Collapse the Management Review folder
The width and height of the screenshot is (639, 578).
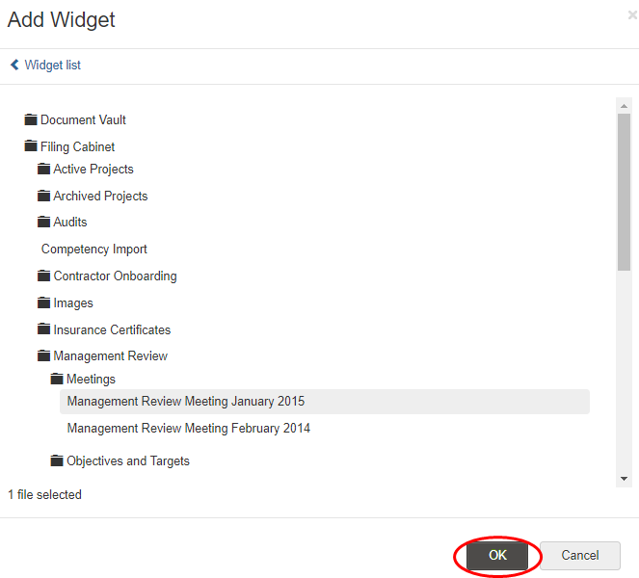[43, 356]
